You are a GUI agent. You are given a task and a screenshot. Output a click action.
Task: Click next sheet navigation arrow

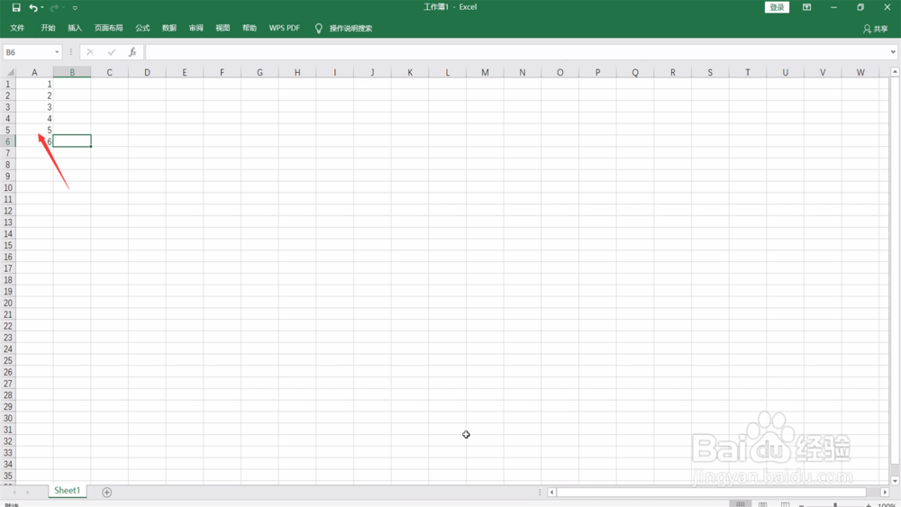(28, 492)
